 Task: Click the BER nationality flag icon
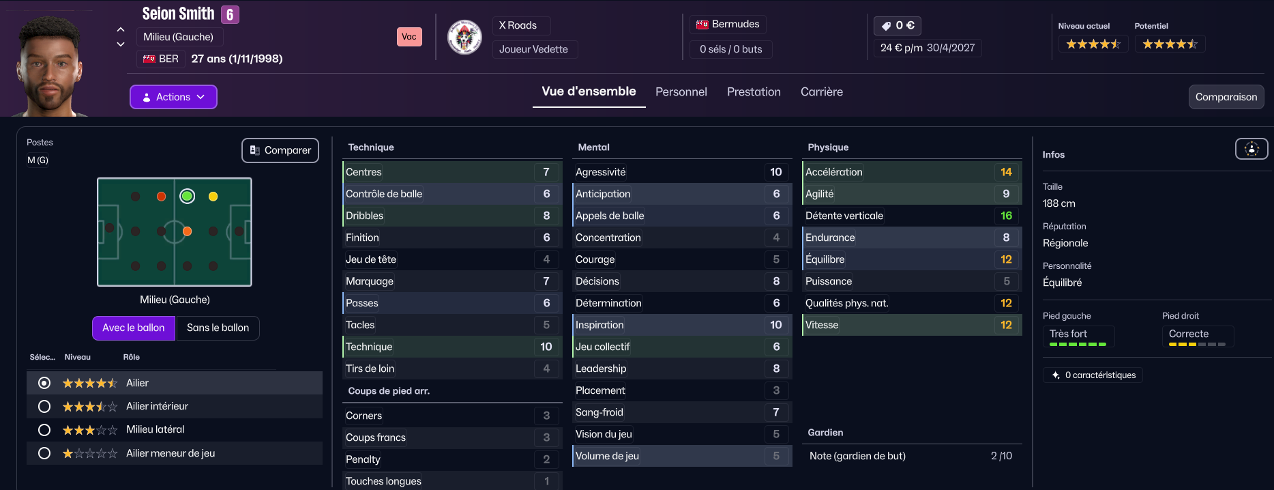pyautogui.click(x=149, y=59)
